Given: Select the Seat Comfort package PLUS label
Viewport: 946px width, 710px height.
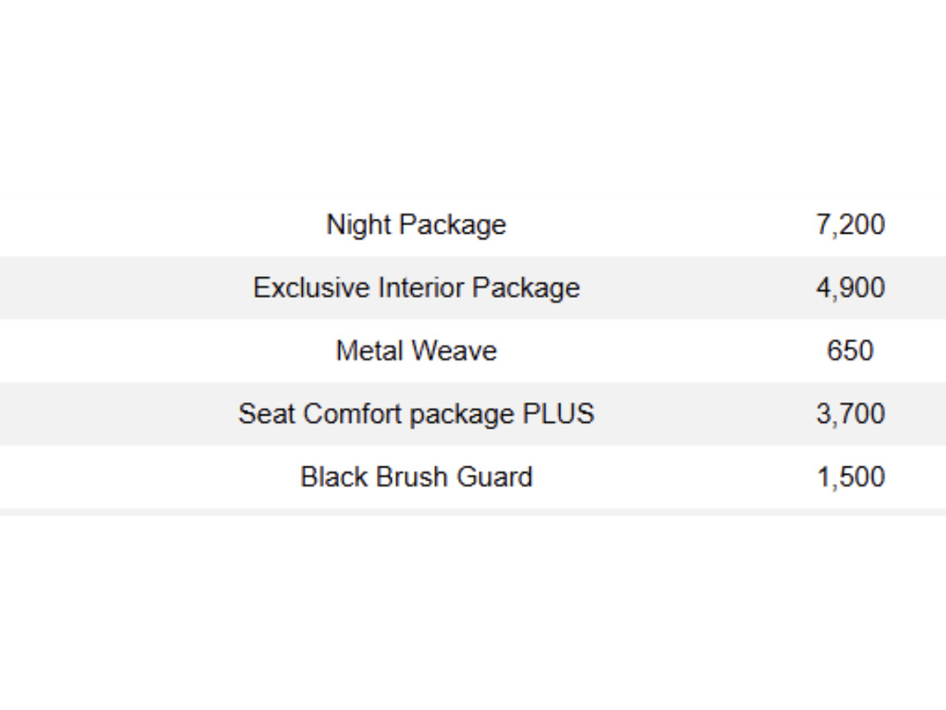Looking at the screenshot, I should [416, 413].
